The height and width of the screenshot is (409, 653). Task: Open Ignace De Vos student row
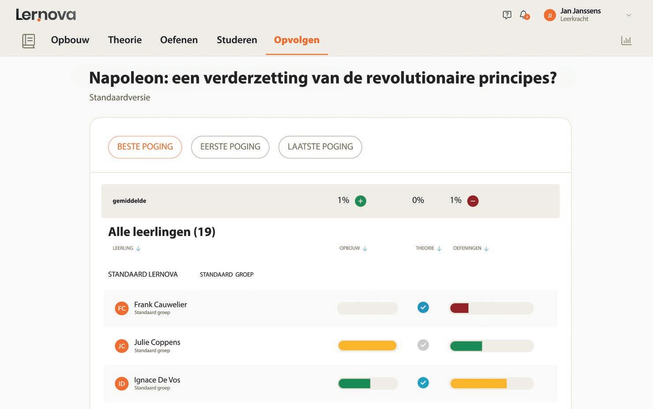coord(157,380)
